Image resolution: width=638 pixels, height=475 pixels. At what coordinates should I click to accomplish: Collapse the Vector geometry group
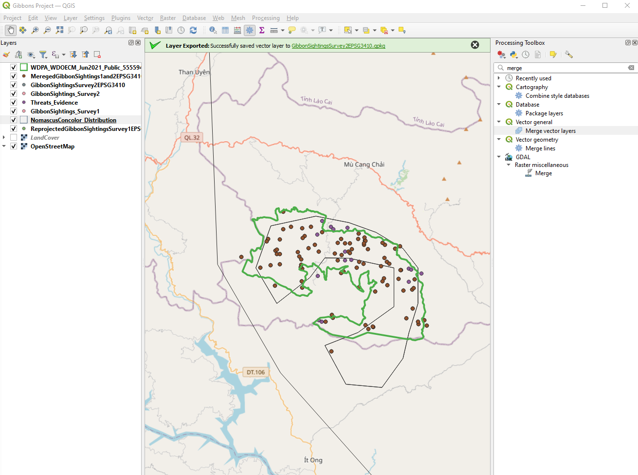499,139
